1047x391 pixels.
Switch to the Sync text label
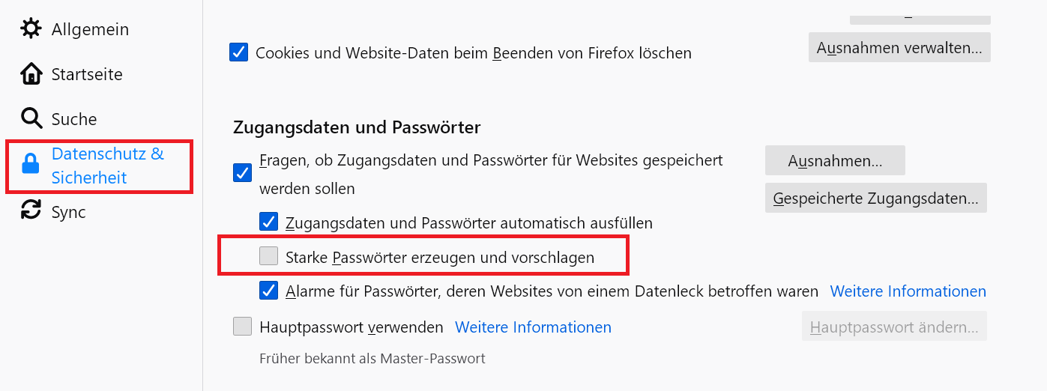click(68, 212)
